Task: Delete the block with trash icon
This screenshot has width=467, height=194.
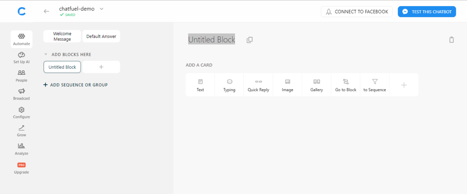Action: tap(451, 40)
